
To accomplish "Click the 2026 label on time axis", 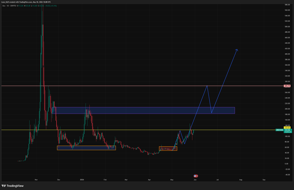I will (82, 180).
